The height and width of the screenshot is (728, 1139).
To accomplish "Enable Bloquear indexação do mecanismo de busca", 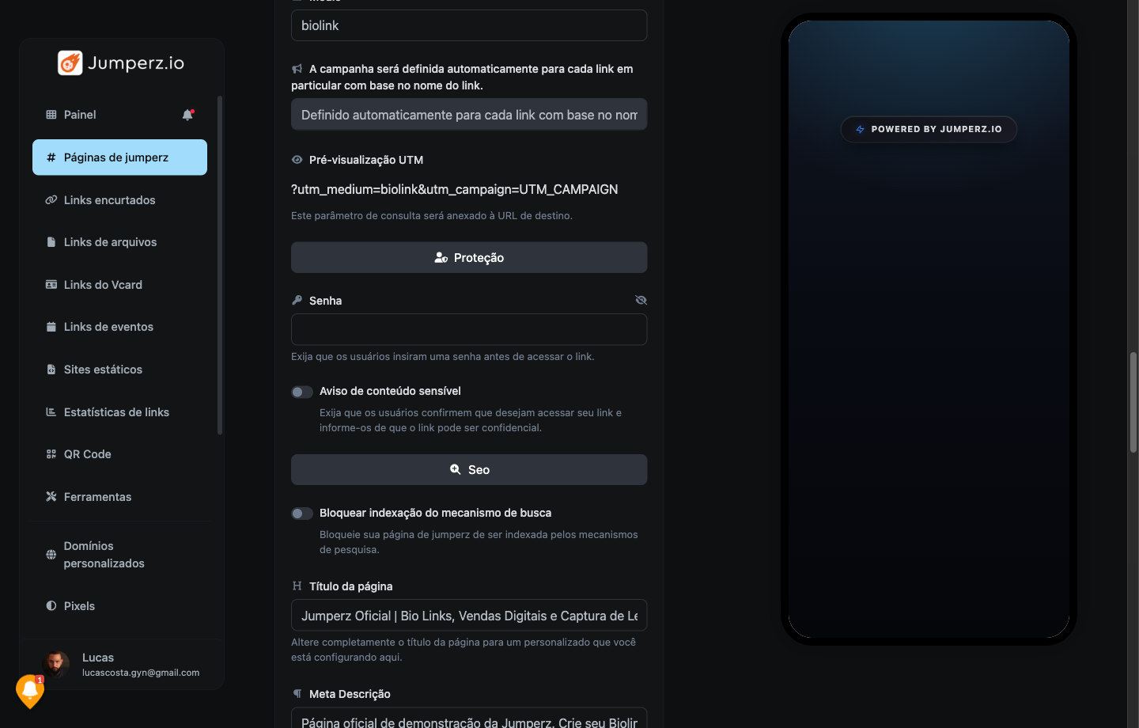I will 302,514.
